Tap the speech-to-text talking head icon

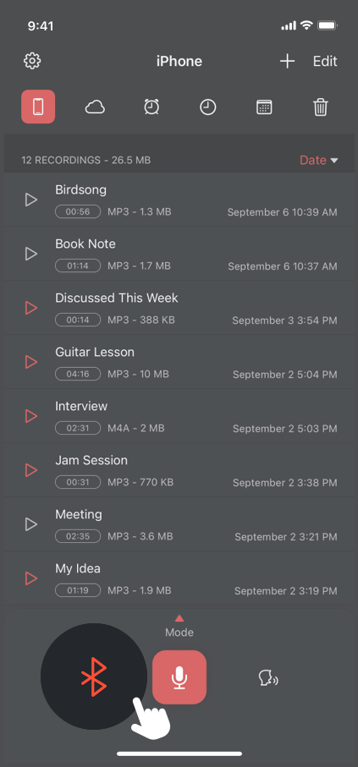tap(268, 677)
